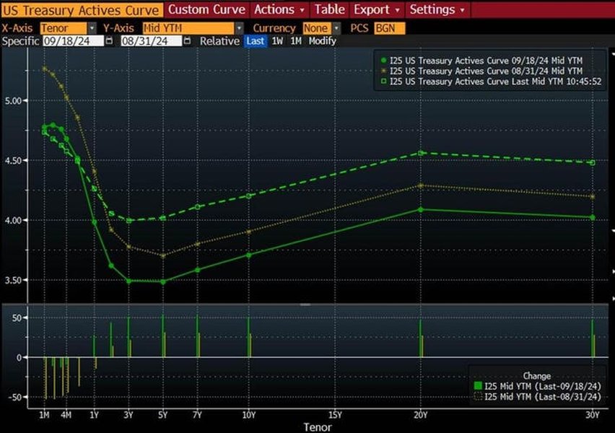The width and height of the screenshot is (615, 433).
Task: Click the 10Y tenor axis label
Action: click(248, 415)
